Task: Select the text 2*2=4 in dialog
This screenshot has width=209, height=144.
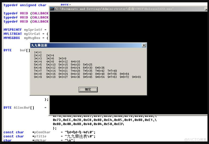Action: pos(50,55)
